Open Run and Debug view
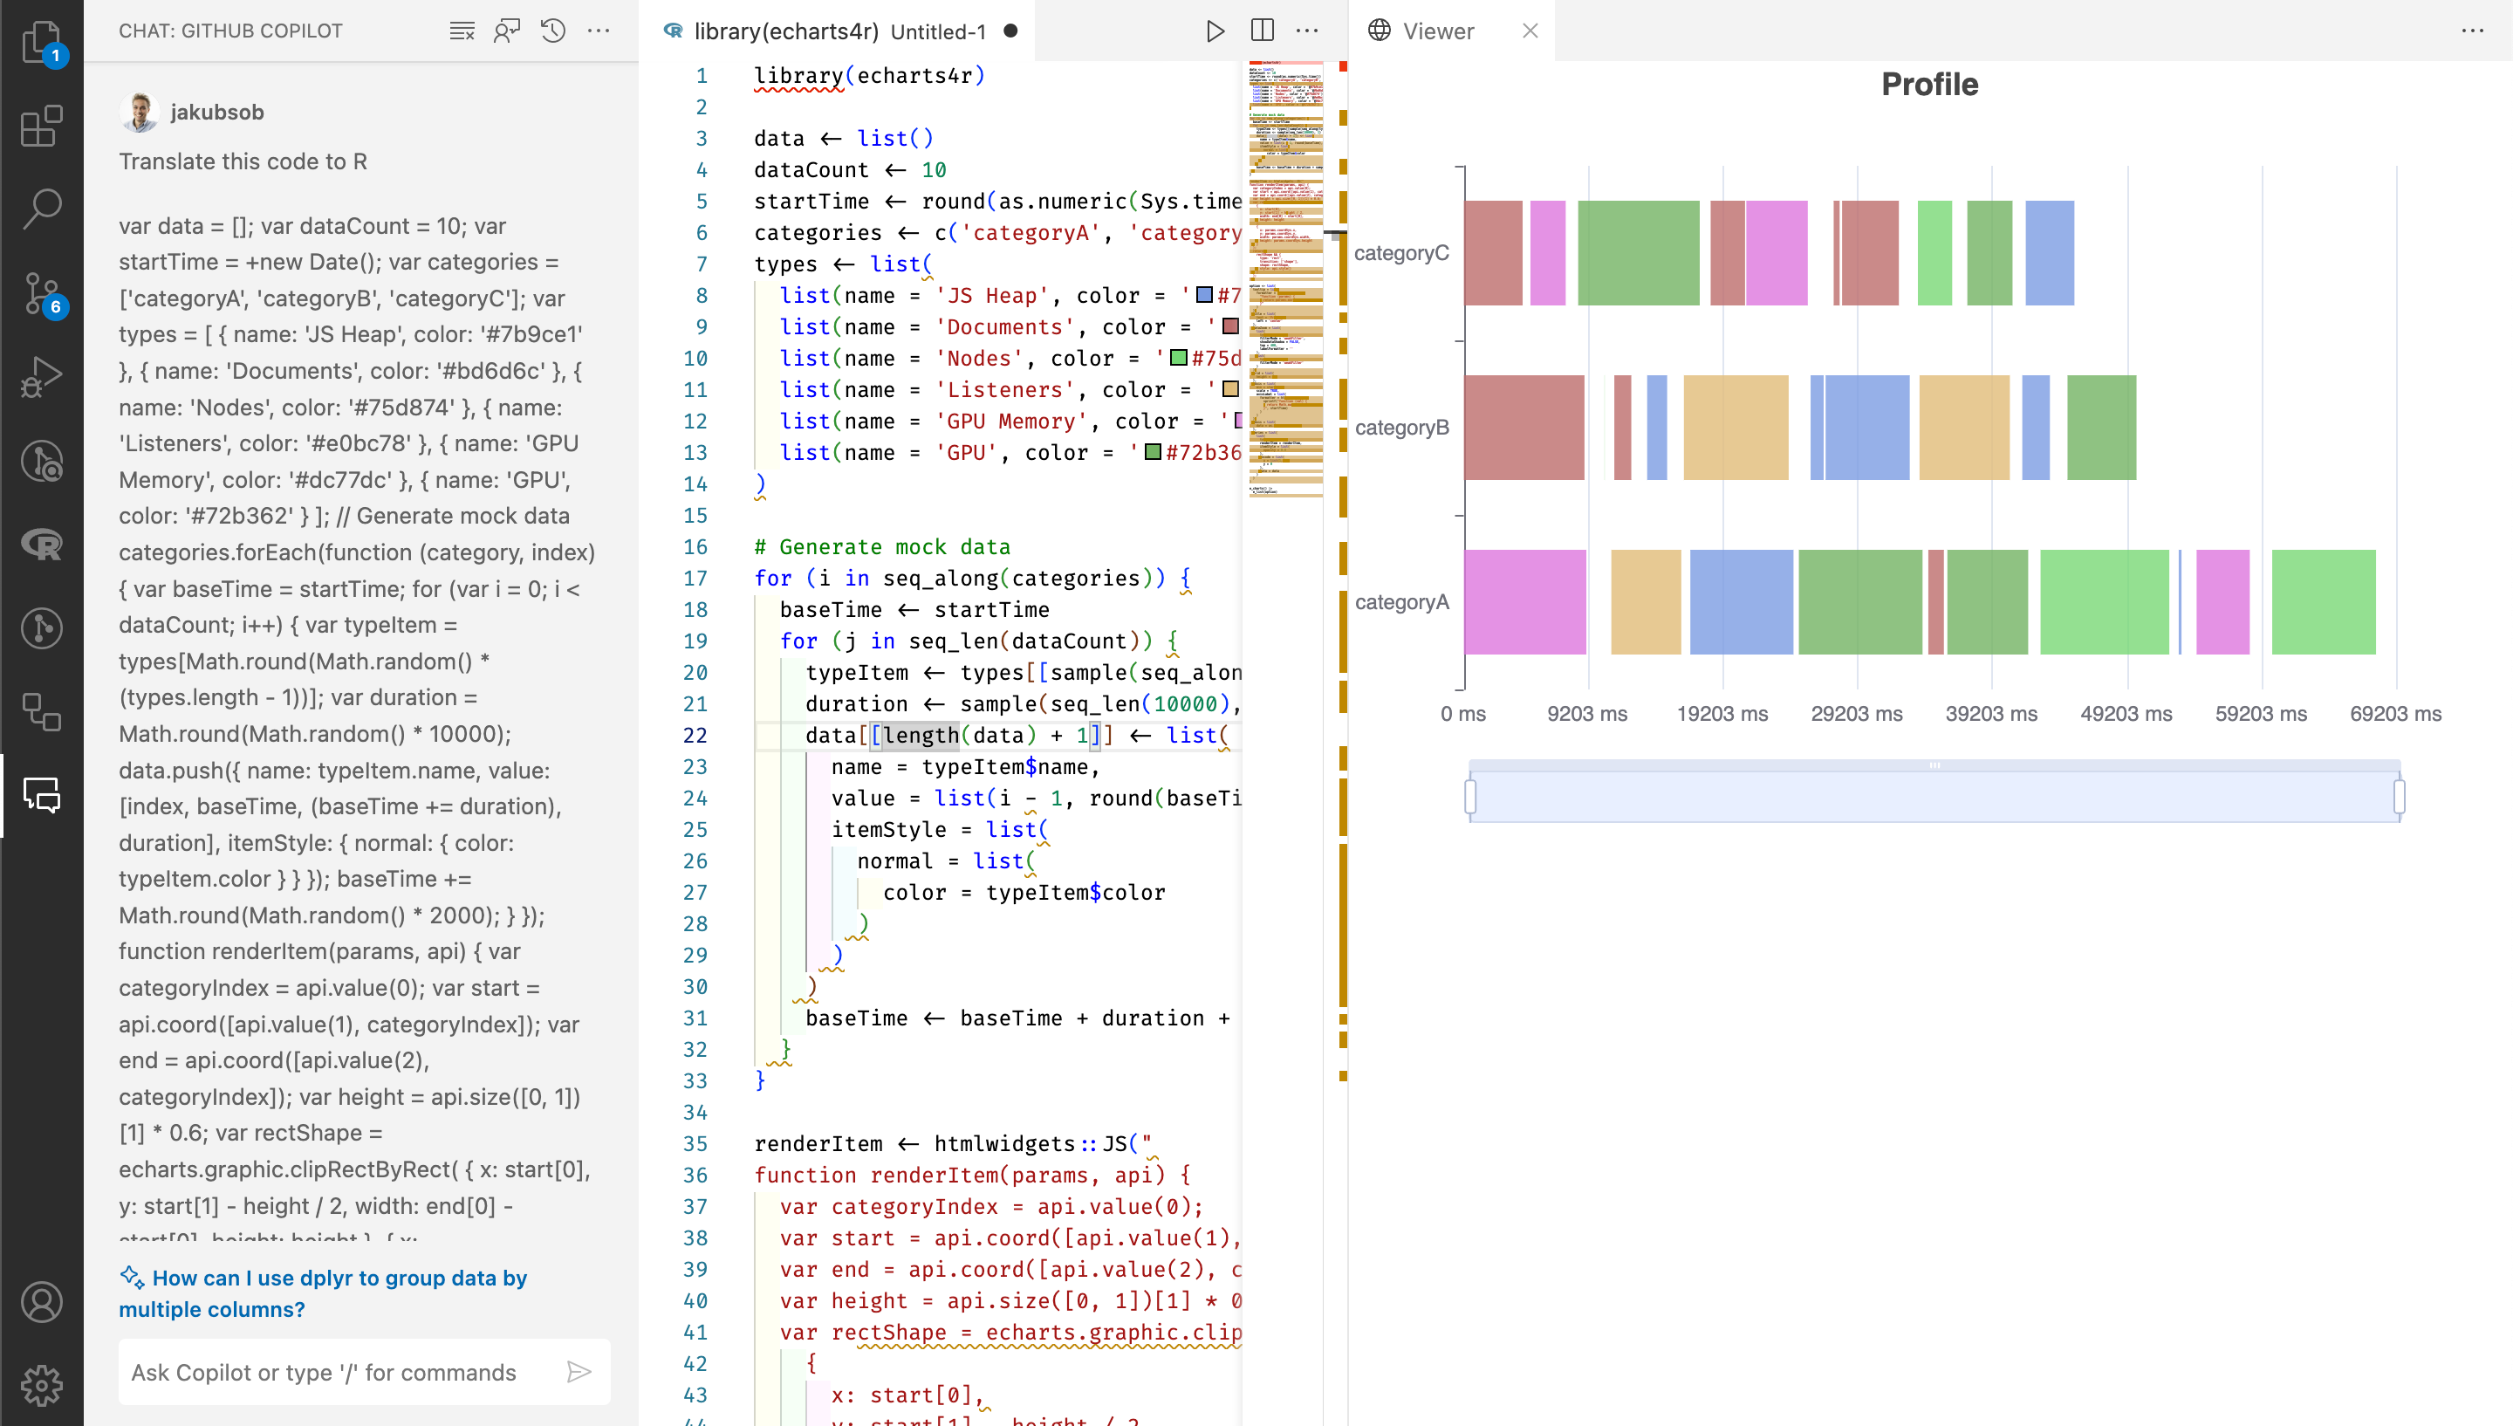2513x1426 pixels. pyautogui.click(x=41, y=376)
